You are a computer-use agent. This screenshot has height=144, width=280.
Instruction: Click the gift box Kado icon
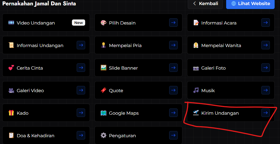(11, 113)
